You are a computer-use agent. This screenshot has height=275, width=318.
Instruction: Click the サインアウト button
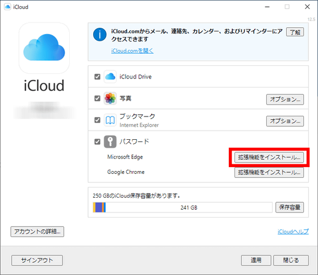click(x=37, y=260)
